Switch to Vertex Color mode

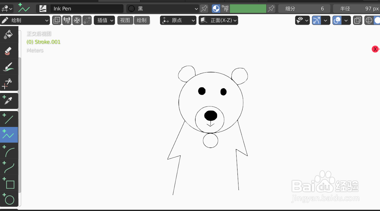pos(225,9)
